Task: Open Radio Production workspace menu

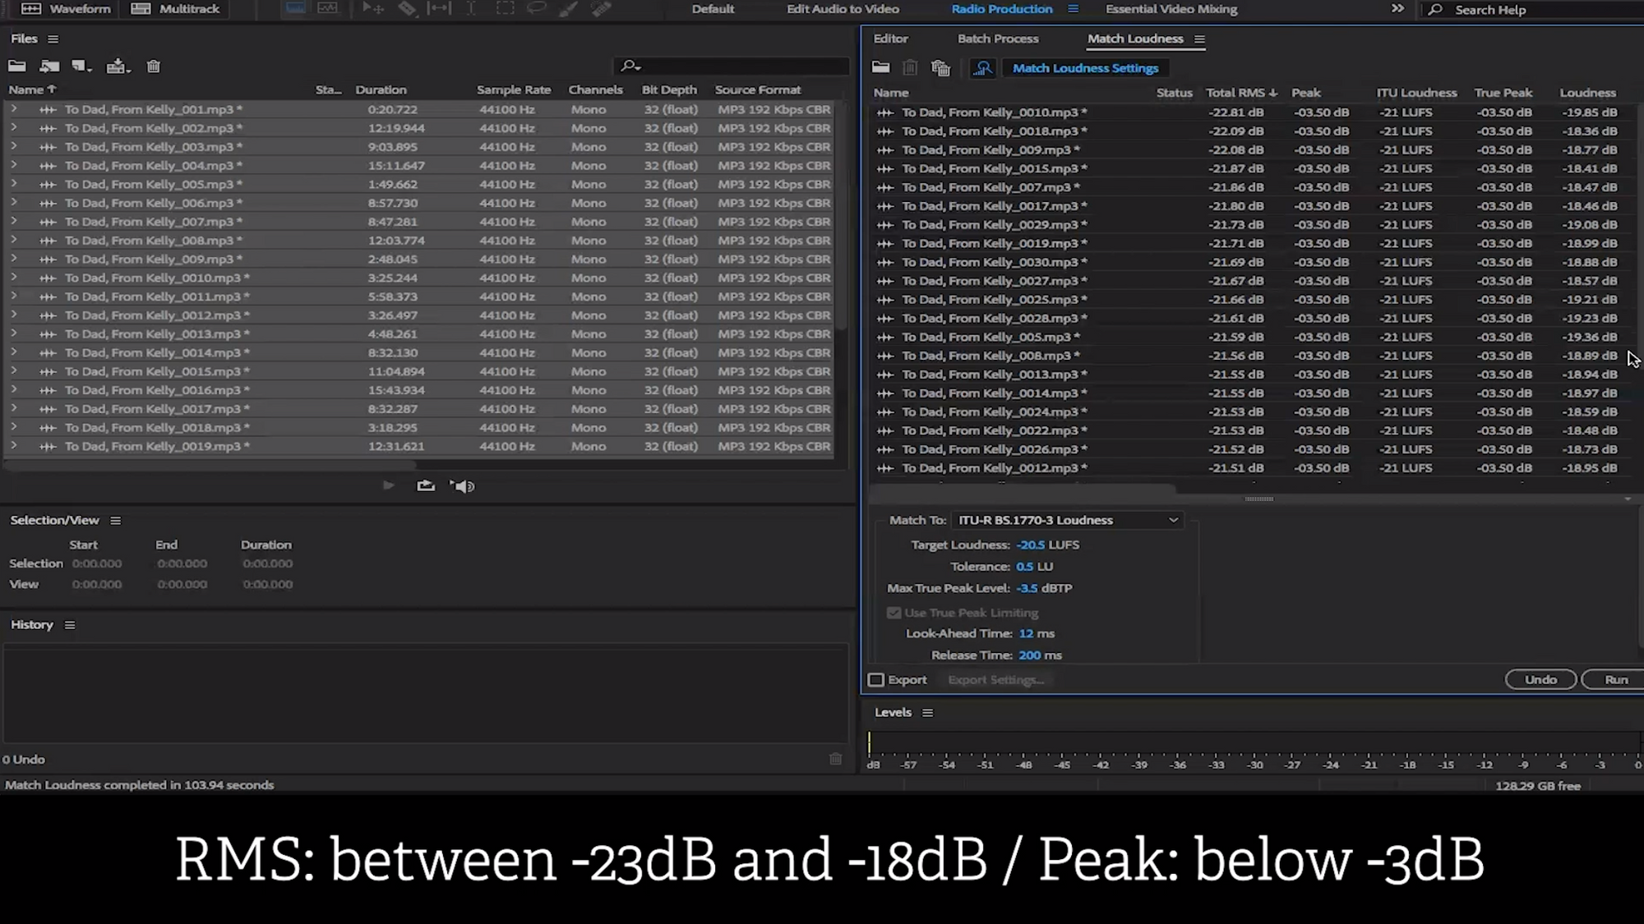Action: click(1073, 9)
